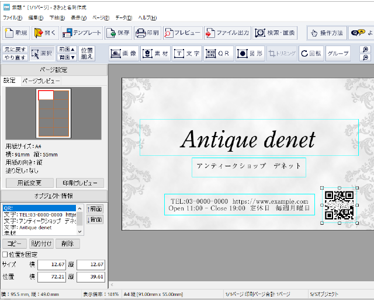Click the 新規 (New) toolbar icon
This screenshot has width=374, height=300.
pos(16,33)
